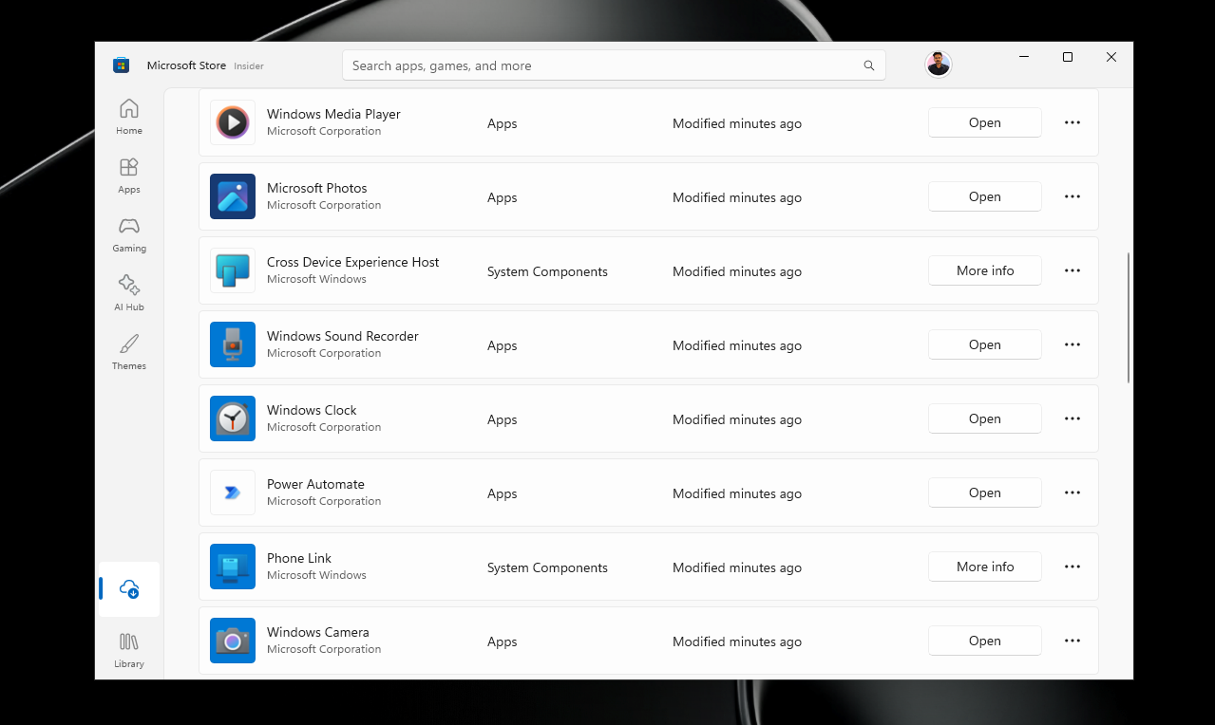Select the Phone Link title text
The height and width of the screenshot is (725, 1215).
pos(299,558)
